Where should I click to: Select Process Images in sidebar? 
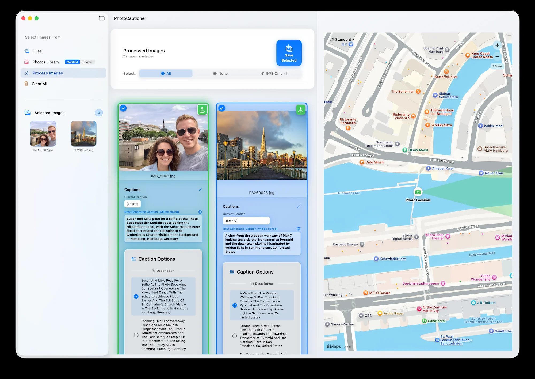(x=63, y=73)
